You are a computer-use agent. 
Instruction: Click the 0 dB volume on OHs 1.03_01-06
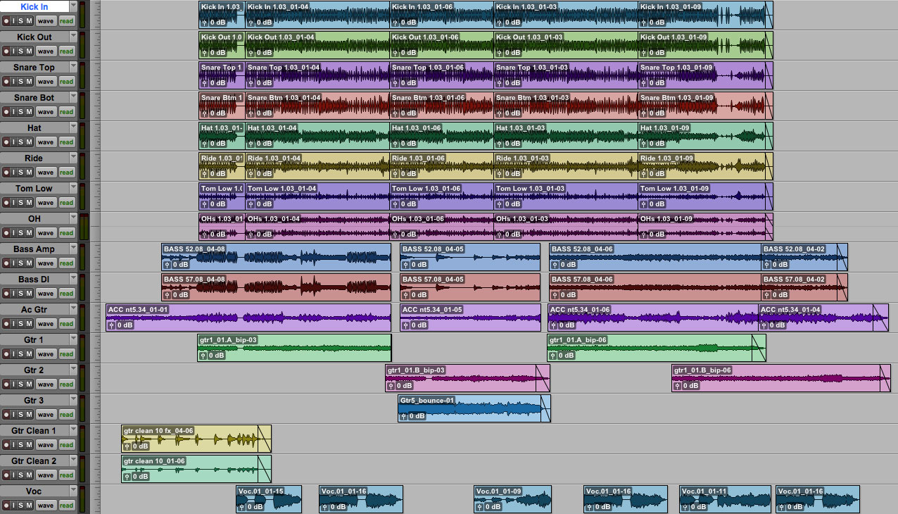pyautogui.click(x=408, y=233)
